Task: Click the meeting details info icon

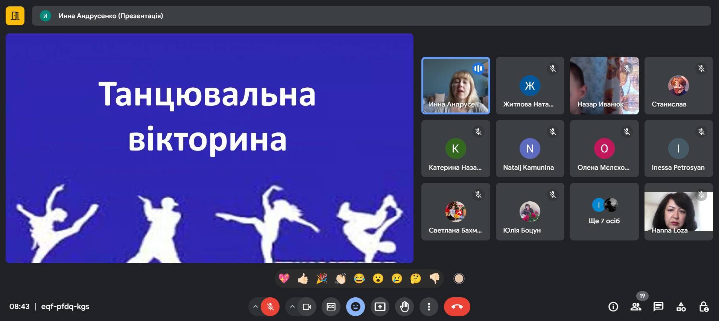Action: pyautogui.click(x=613, y=307)
